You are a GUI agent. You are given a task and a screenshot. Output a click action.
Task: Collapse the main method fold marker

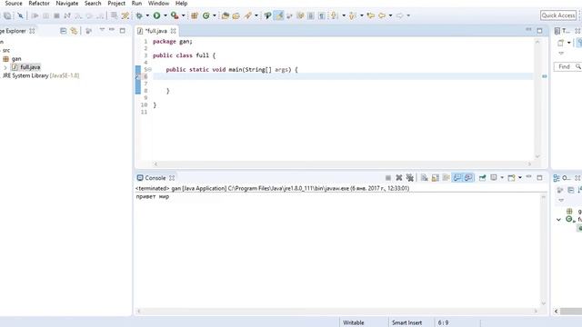(149, 69)
